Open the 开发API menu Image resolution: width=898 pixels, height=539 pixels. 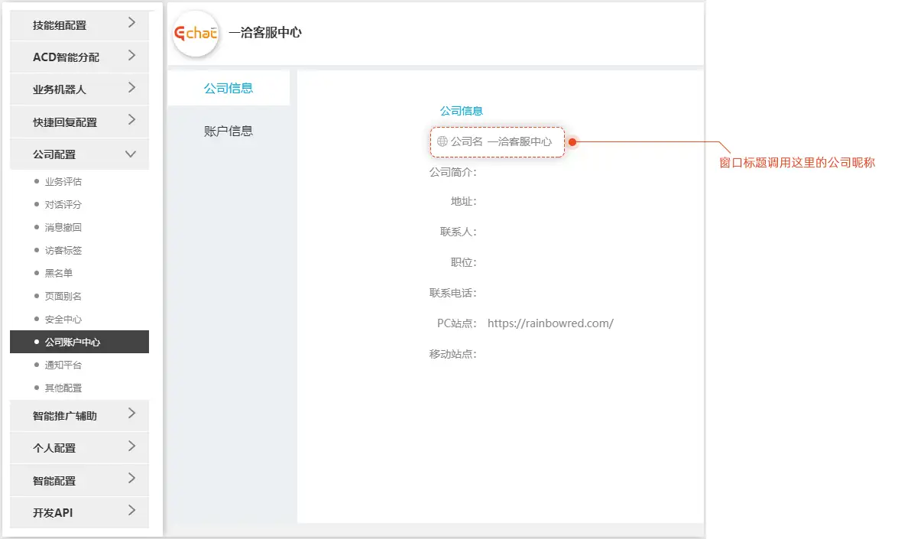coord(79,513)
